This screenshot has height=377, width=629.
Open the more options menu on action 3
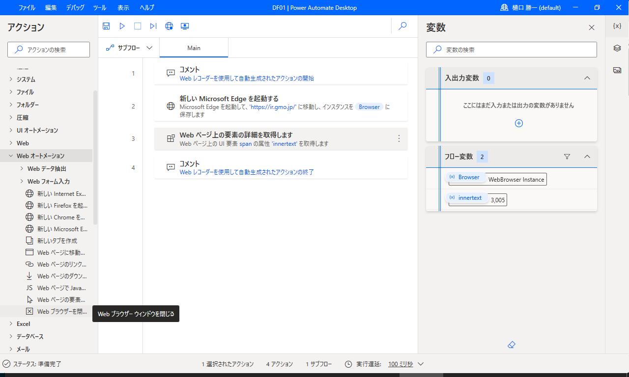click(x=399, y=138)
